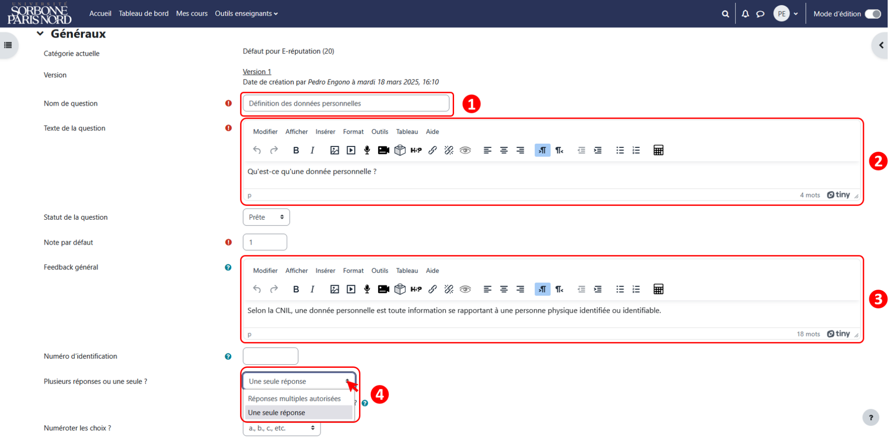The width and height of the screenshot is (893, 437).
Task: Toggle Mode d'édition switch
Action: pos(873,14)
